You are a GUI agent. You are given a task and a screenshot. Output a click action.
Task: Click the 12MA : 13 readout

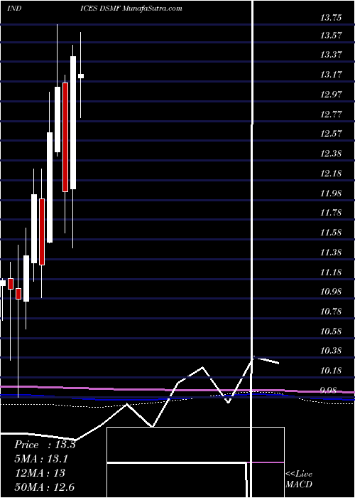point(40,473)
